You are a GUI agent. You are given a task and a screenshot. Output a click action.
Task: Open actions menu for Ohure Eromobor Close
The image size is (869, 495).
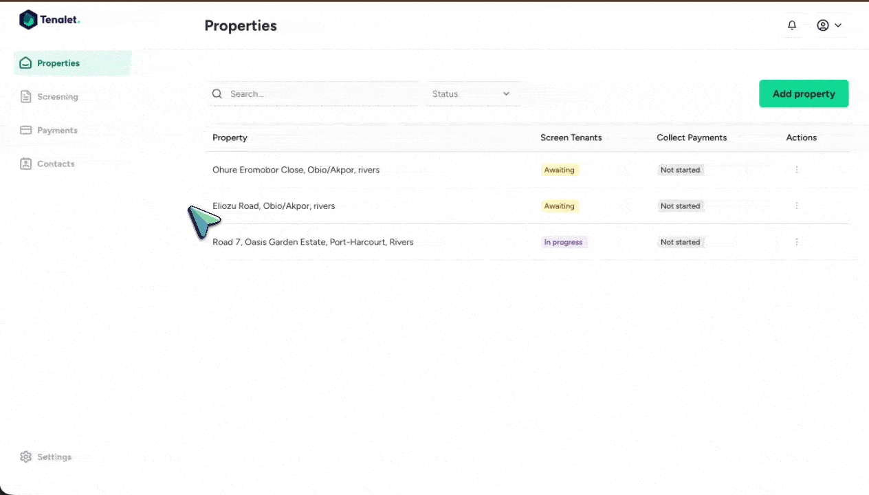pos(796,170)
